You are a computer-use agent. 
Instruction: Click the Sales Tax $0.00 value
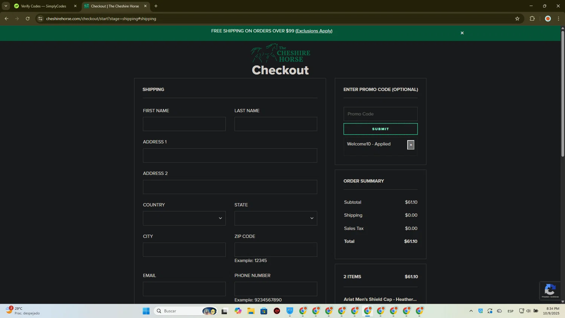pos(411,228)
